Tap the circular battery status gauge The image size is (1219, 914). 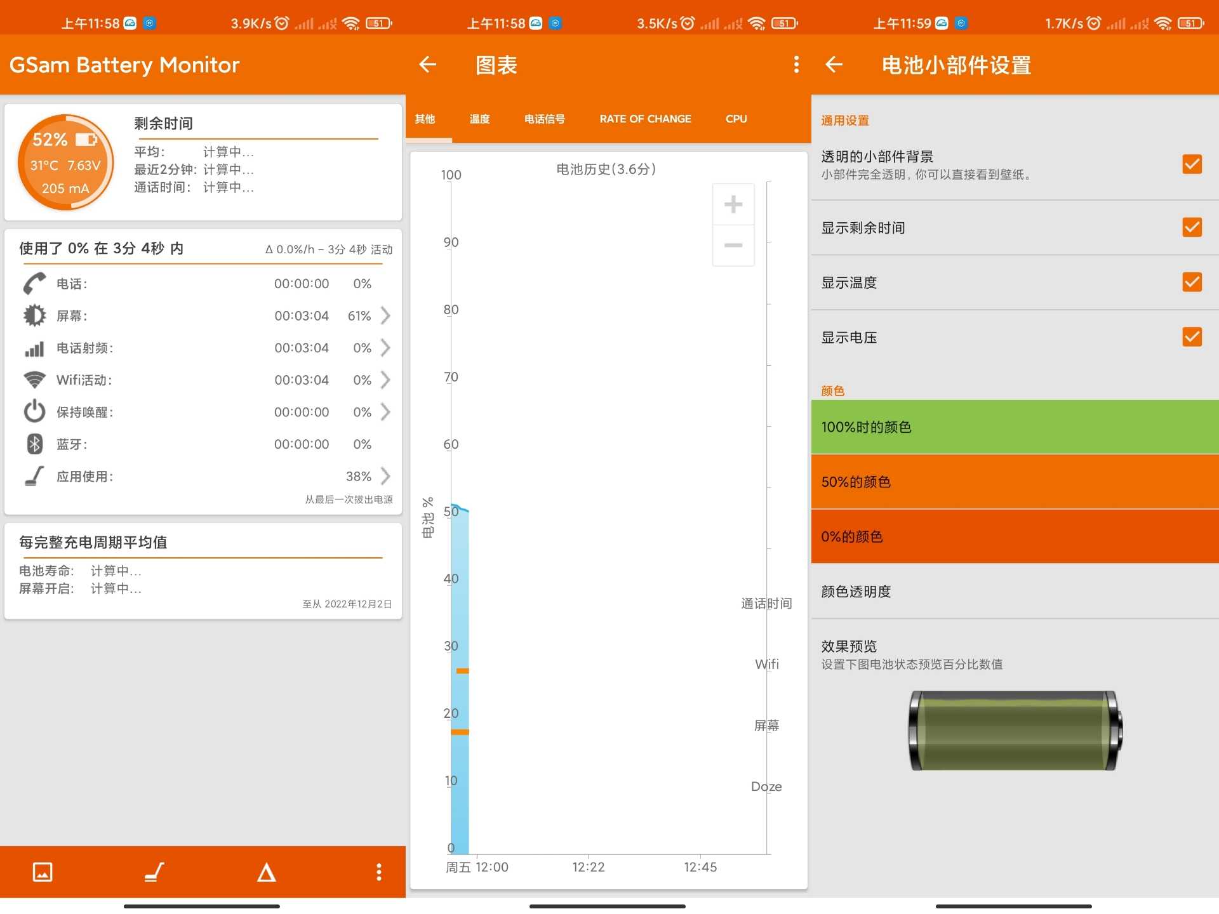[x=65, y=162]
